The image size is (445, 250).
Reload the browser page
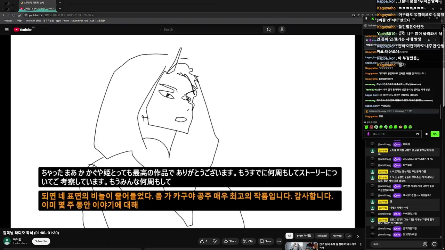[14, 15]
